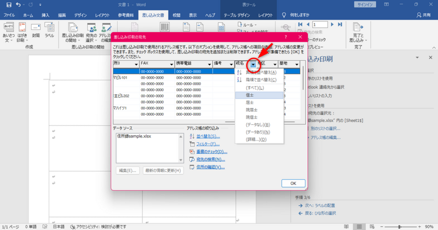Click the 共有 share button
438x230 pixels.
pyautogui.click(x=423, y=15)
